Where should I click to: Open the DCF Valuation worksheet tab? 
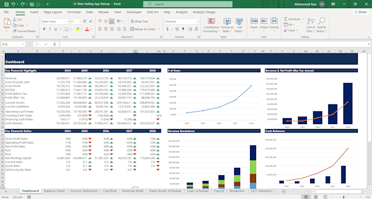coord(261,191)
